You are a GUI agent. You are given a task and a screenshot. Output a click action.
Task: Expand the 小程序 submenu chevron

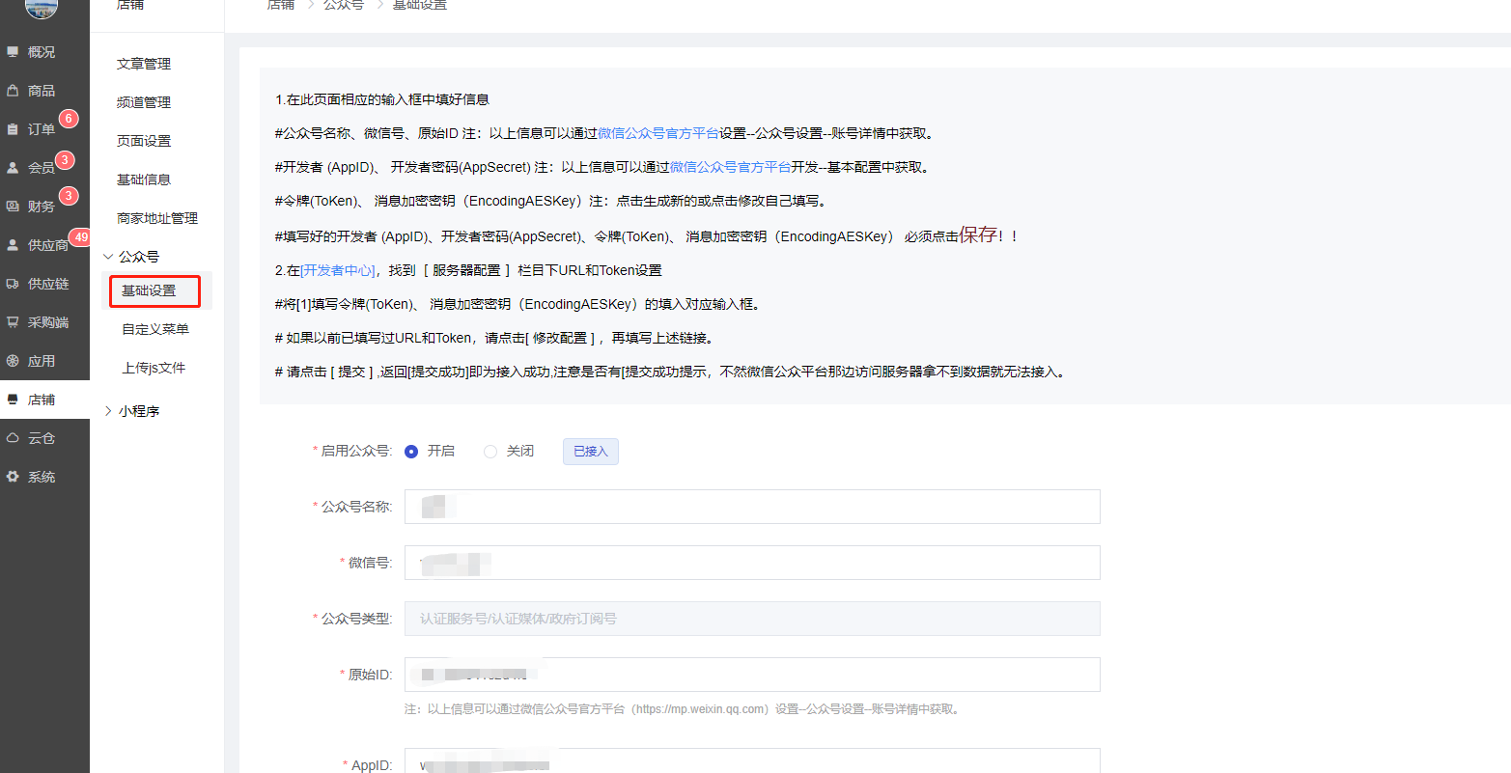[x=108, y=411]
